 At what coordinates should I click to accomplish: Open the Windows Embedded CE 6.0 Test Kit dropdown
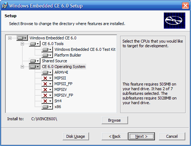tap(47, 50)
